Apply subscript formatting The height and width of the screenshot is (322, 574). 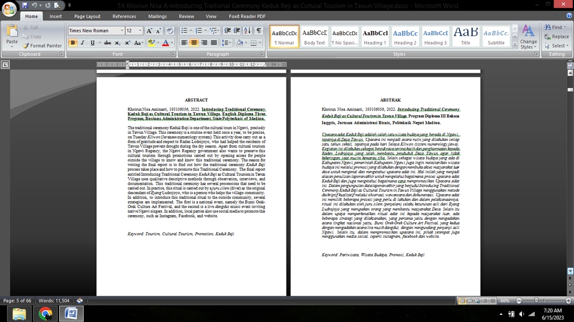pyautogui.click(x=117, y=43)
